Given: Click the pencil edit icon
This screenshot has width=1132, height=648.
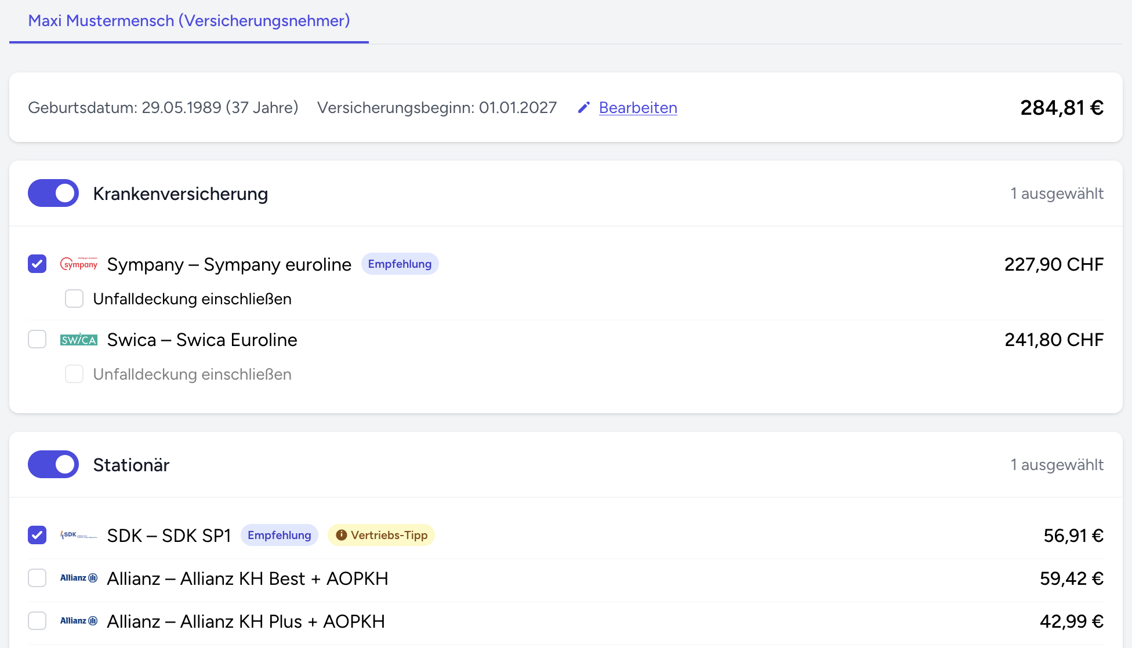Looking at the screenshot, I should click(584, 108).
